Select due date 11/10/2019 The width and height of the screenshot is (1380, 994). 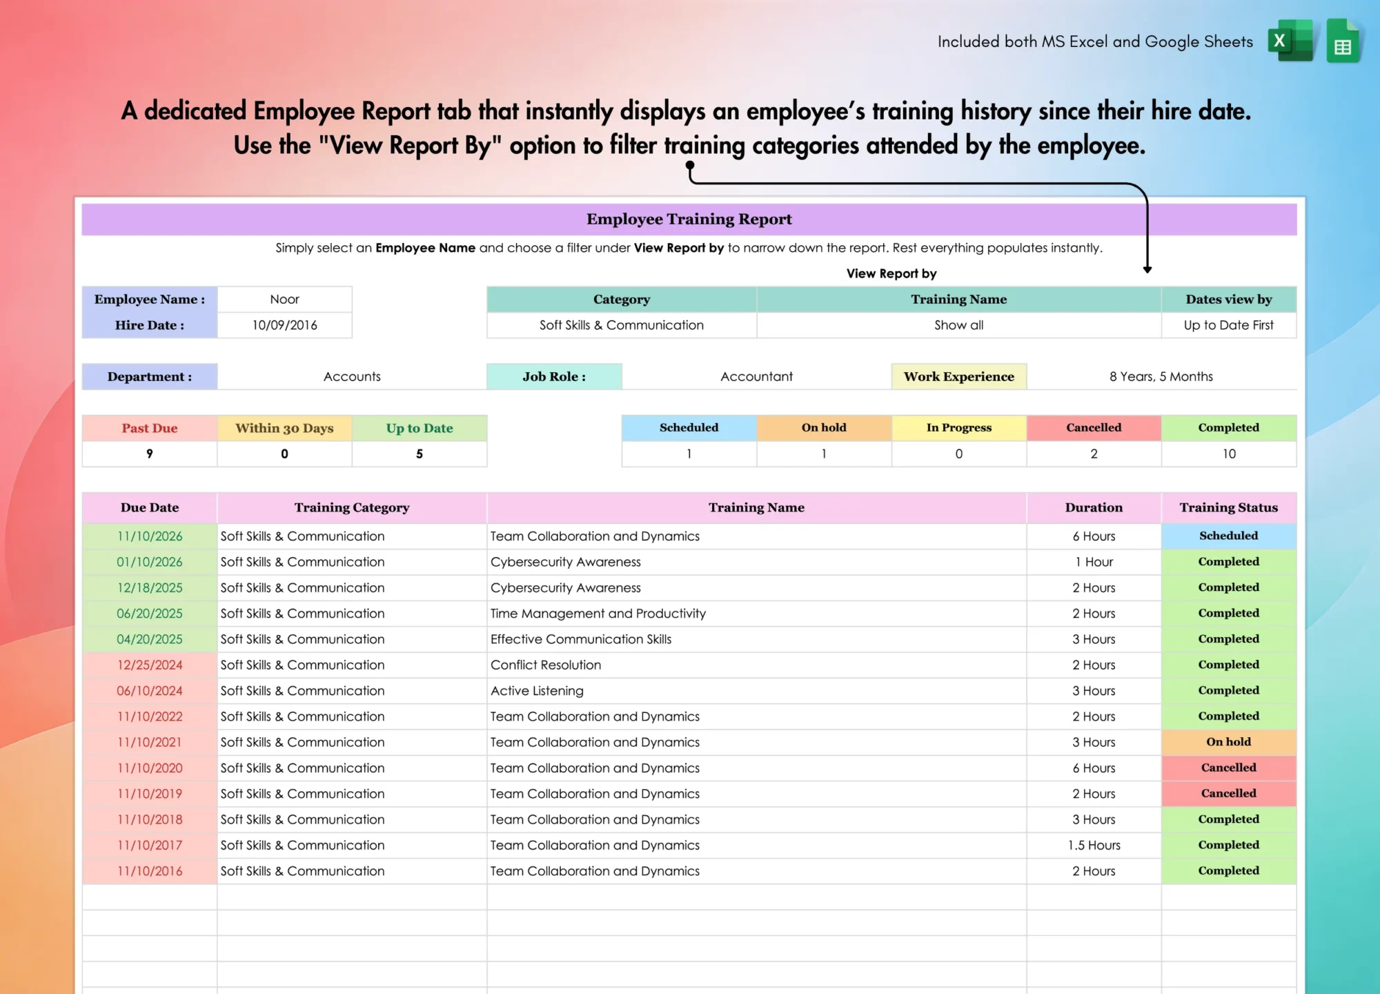pos(150,794)
